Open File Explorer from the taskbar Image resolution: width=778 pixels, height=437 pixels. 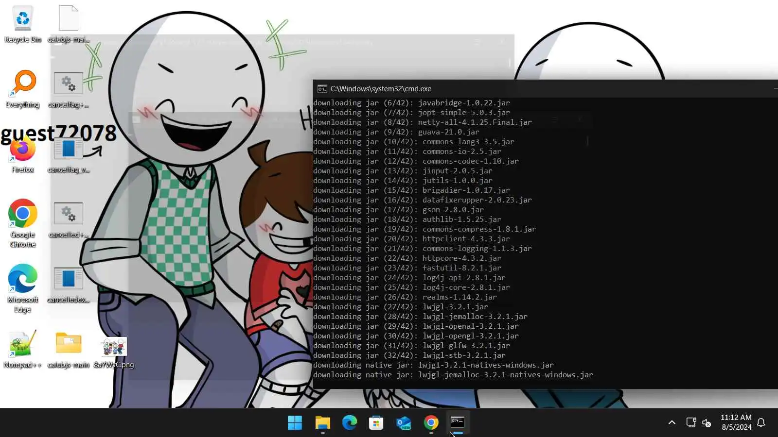click(x=322, y=423)
